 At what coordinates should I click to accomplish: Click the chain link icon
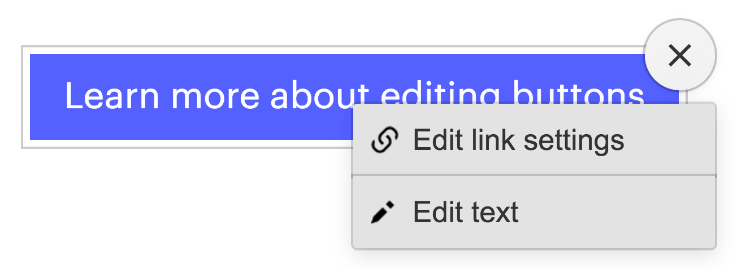point(384,140)
